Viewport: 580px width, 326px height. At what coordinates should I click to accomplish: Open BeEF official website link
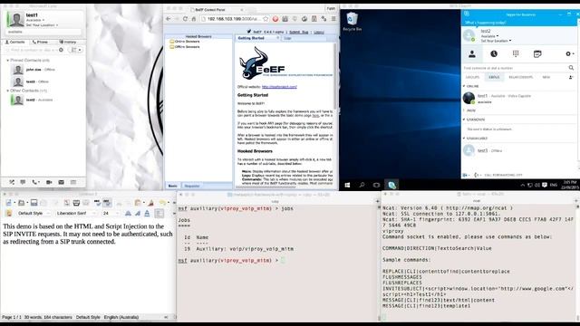pos(279,87)
